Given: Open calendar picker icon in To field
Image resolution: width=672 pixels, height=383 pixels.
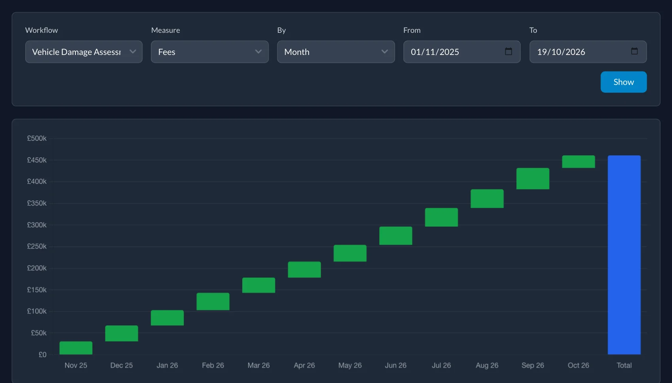Looking at the screenshot, I should pos(634,51).
